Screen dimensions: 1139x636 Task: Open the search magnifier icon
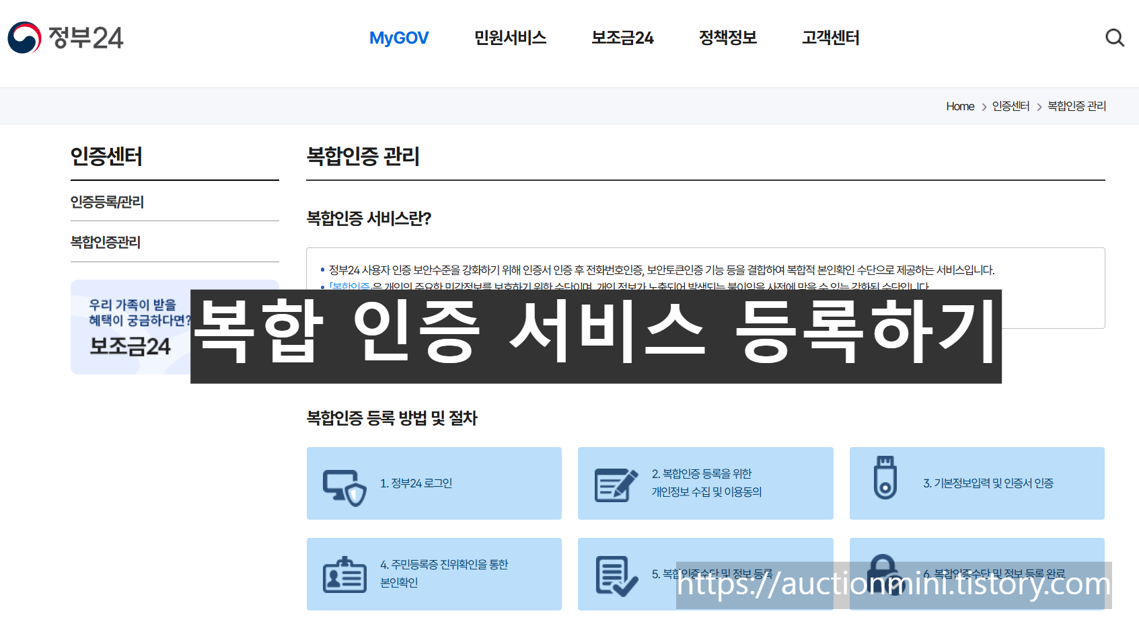pos(1115,38)
